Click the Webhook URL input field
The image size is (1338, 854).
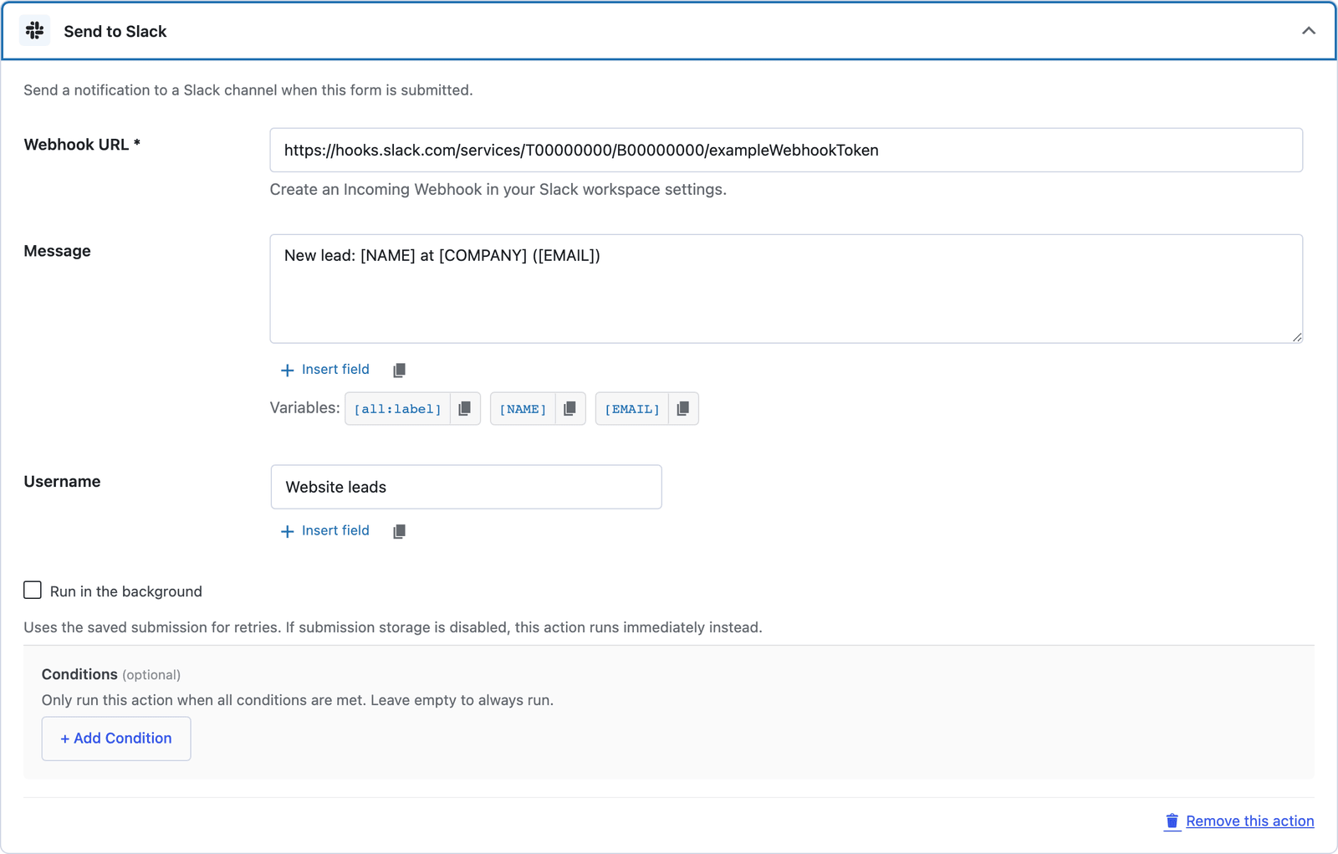[x=786, y=150]
